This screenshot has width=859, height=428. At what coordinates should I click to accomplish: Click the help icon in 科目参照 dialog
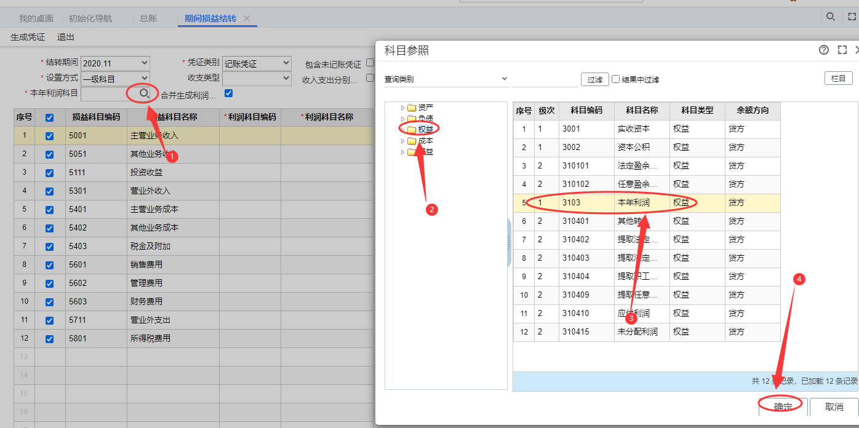824,50
